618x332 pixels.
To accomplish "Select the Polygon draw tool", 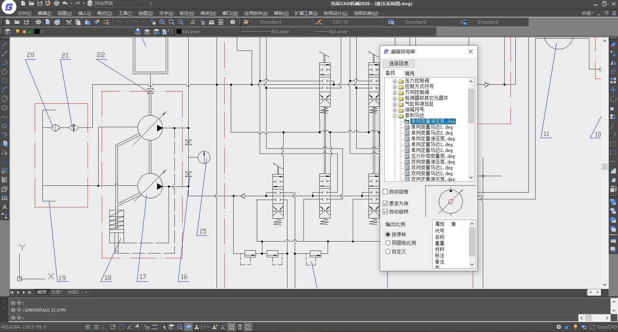I will point(5,71).
